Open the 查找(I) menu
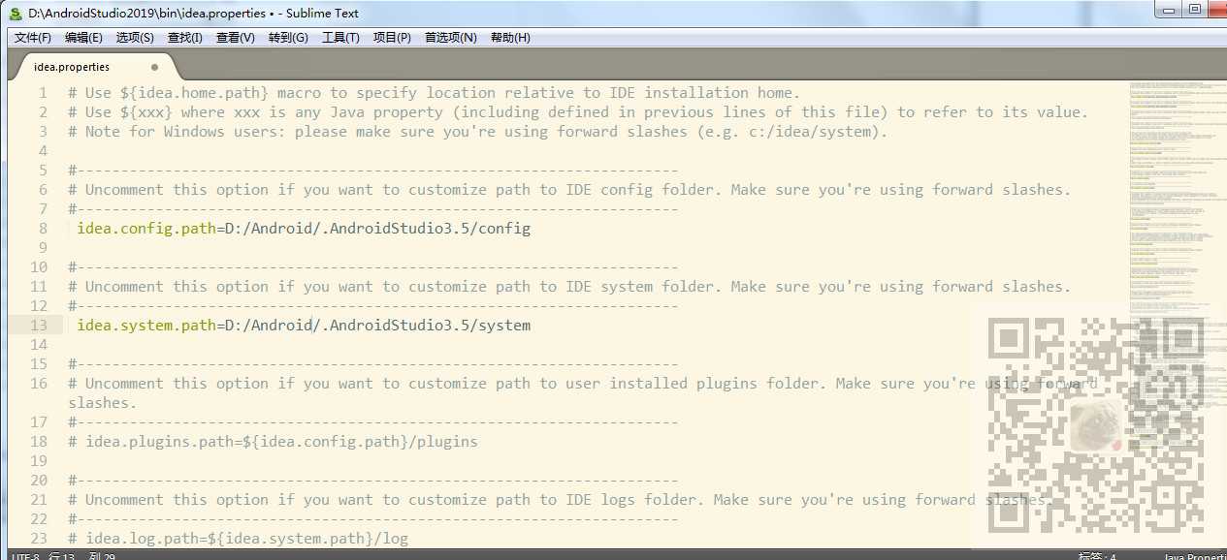1227x560 pixels. point(185,38)
